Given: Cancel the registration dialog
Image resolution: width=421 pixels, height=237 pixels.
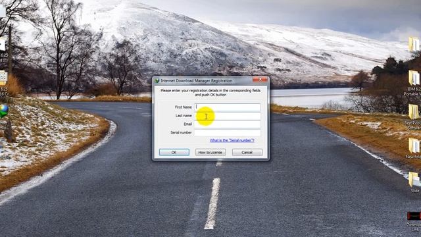Looking at the screenshot, I should tap(247, 152).
